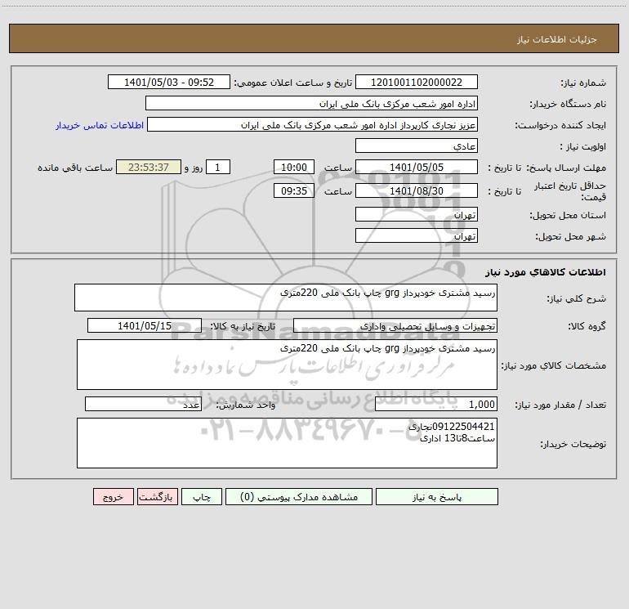Click the general description text area
Image resolution: width=629 pixels, height=609 pixels.
click(x=286, y=298)
